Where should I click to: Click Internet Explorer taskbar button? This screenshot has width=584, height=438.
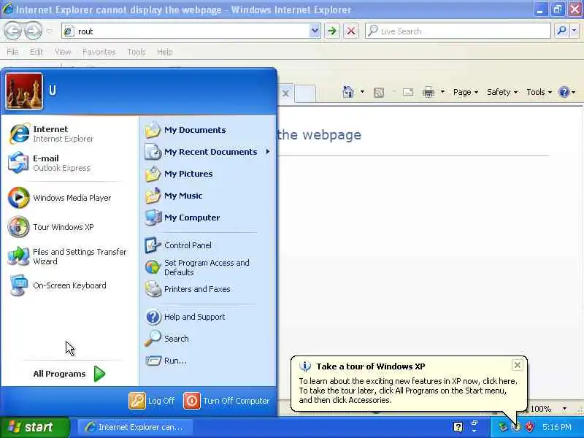point(135,427)
